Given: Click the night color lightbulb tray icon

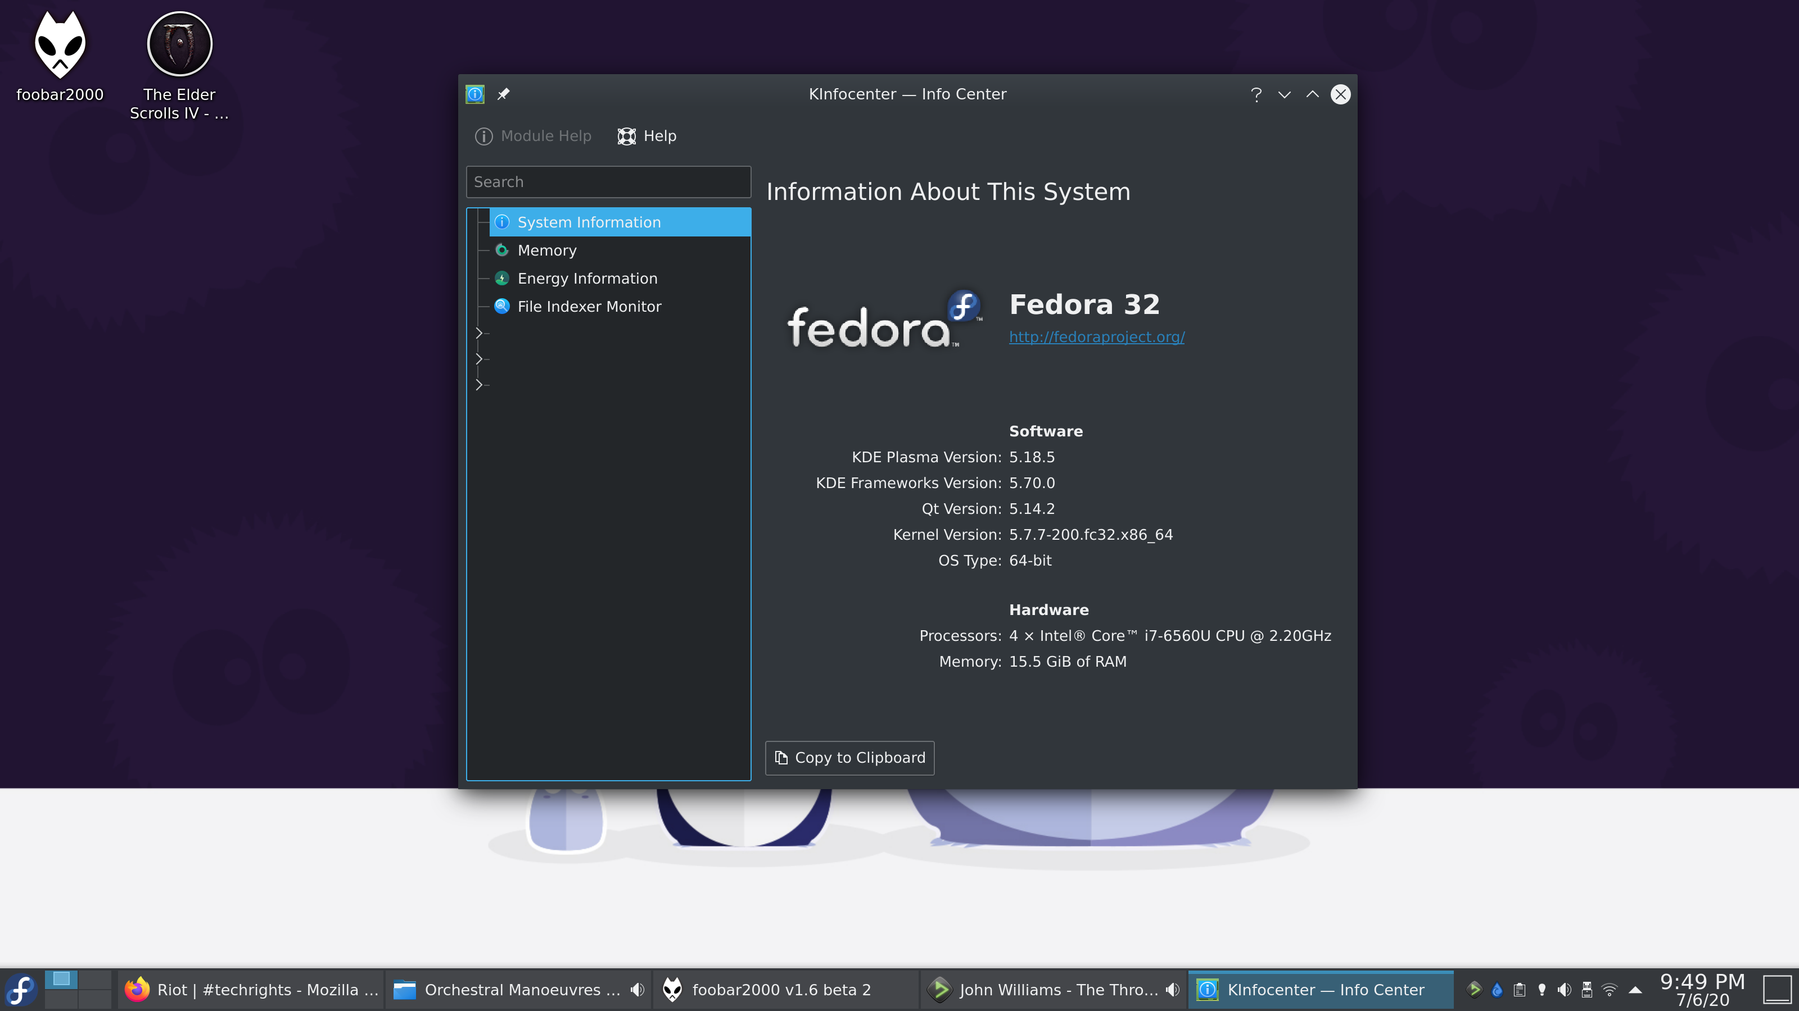Looking at the screenshot, I should pyautogui.click(x=1542, y=989).
